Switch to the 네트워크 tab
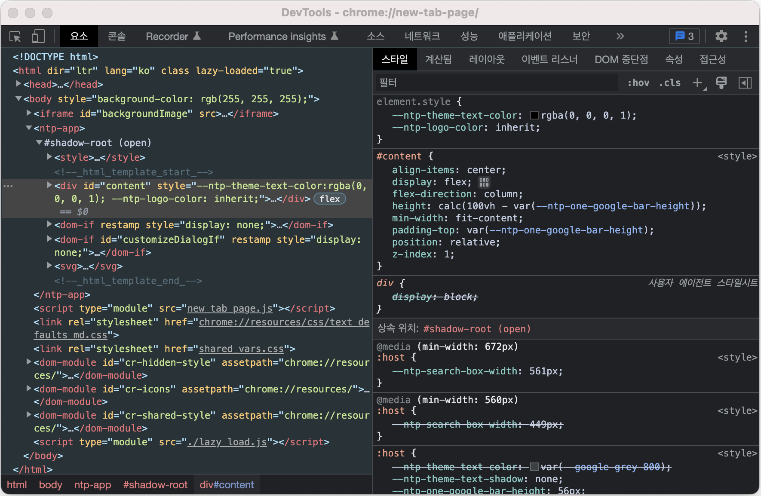 422,37
